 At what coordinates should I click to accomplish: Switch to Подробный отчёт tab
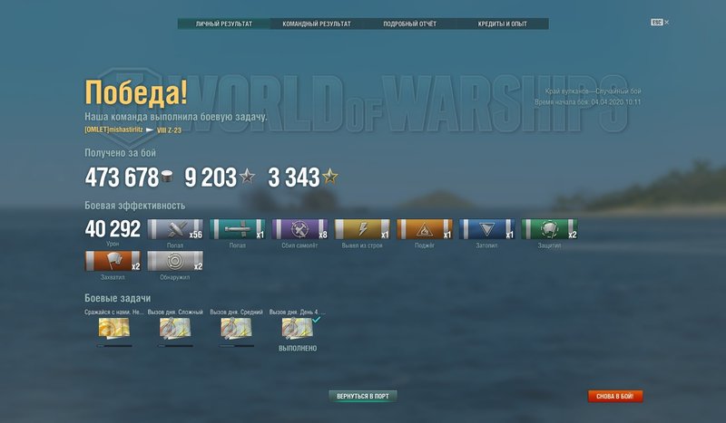coord(410,24)
